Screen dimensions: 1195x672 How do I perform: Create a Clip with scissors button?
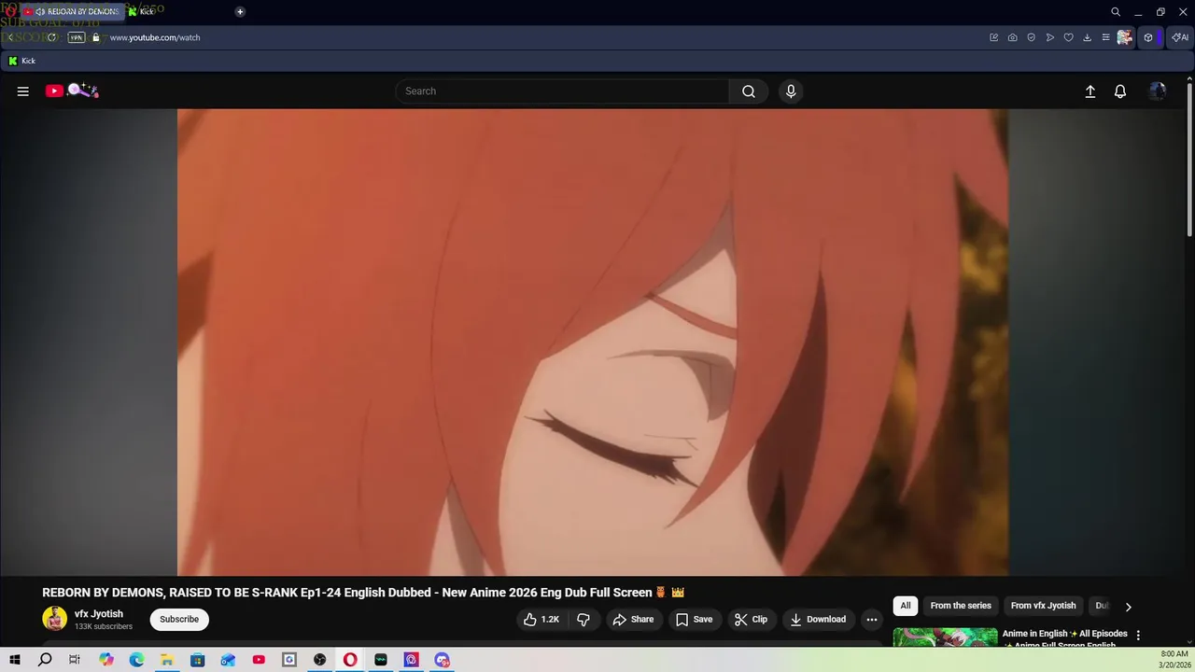751,620
